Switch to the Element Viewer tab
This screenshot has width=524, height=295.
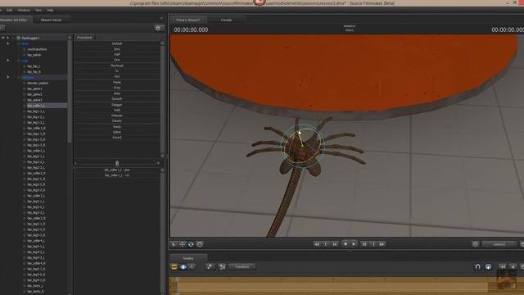(x=51, y=20)
